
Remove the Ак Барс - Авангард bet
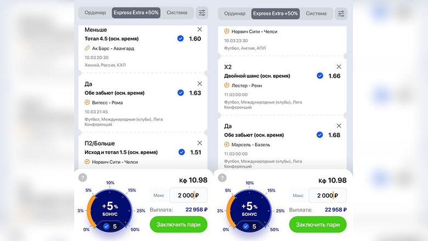[x=200, y=29]
